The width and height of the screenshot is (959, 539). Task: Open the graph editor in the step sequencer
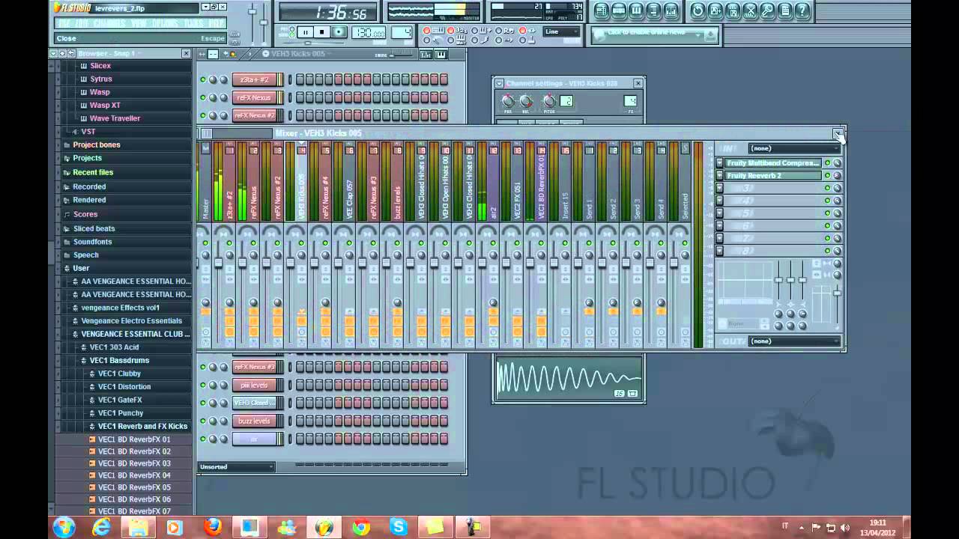[426, 54]
